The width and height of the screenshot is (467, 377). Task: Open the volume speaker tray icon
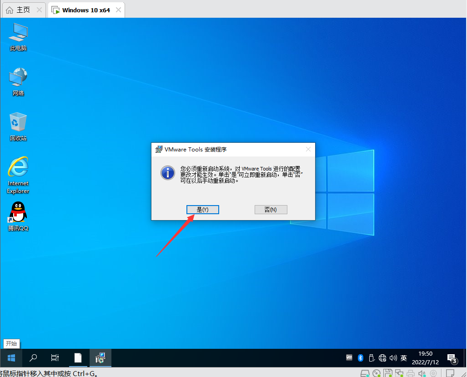393,357
